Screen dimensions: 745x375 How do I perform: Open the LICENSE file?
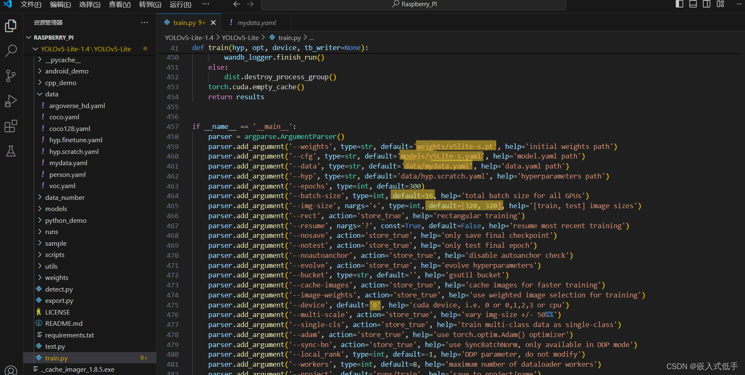tap(90, 312)
